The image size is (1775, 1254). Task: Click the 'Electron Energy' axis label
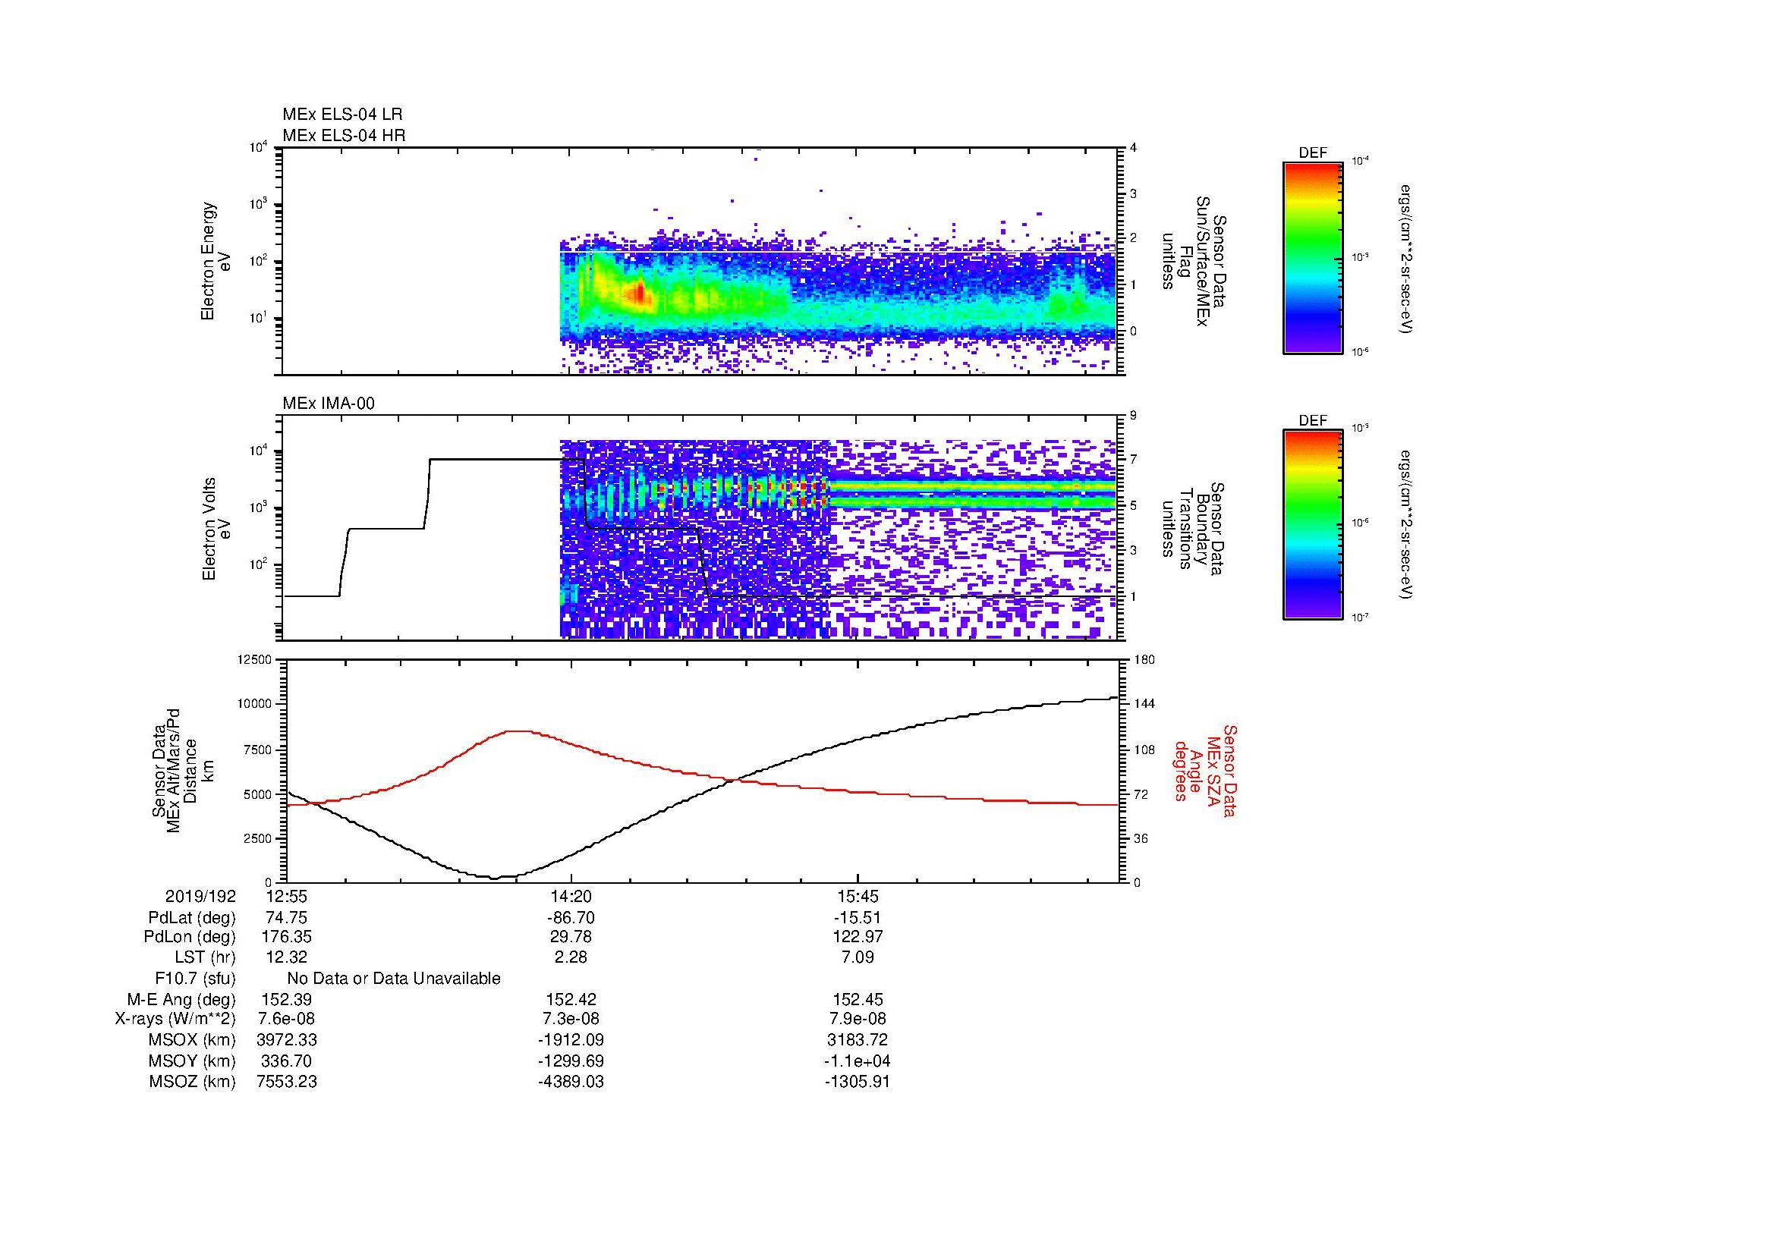(x=208, y=261)
